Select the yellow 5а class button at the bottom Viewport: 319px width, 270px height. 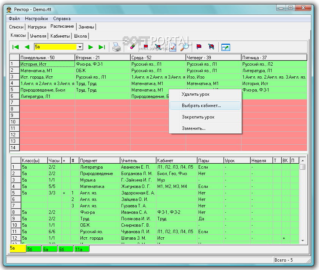click(18, 248)
